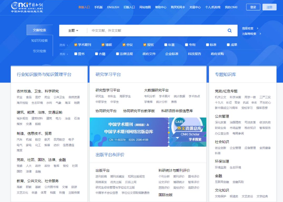
Task: Open the 政府采购 database link
Action: [217, 54]
